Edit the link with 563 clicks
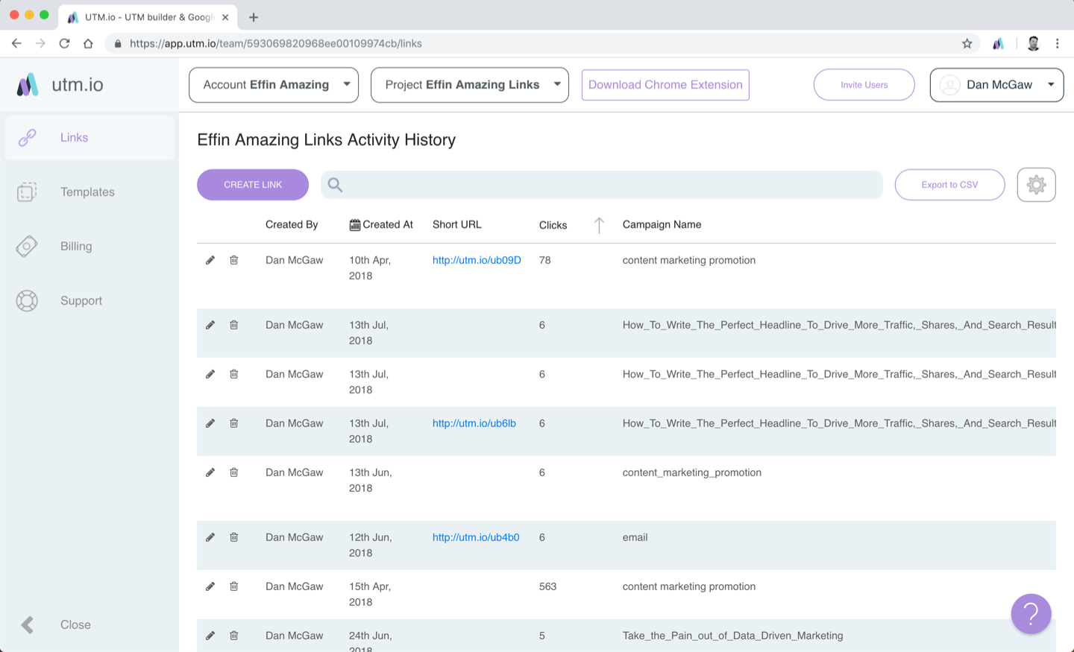Screen dimensions: 1074x652 (210, 586)
